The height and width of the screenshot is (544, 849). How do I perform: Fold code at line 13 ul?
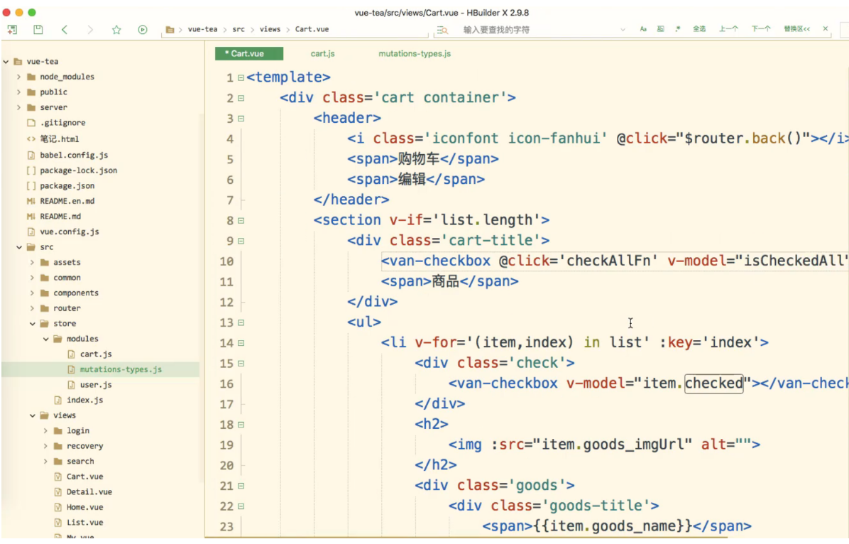(241, 322)
